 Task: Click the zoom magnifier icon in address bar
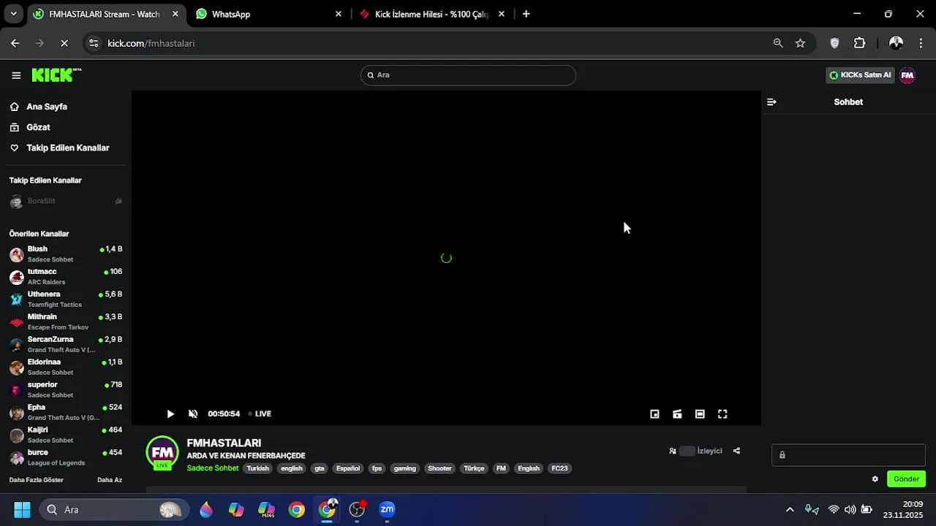[778, 43]
